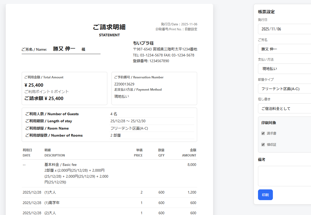This screenshot has width=311, height=215.
Task: Click the 印刷対象 section heading
Action: (x=269, y=123)
